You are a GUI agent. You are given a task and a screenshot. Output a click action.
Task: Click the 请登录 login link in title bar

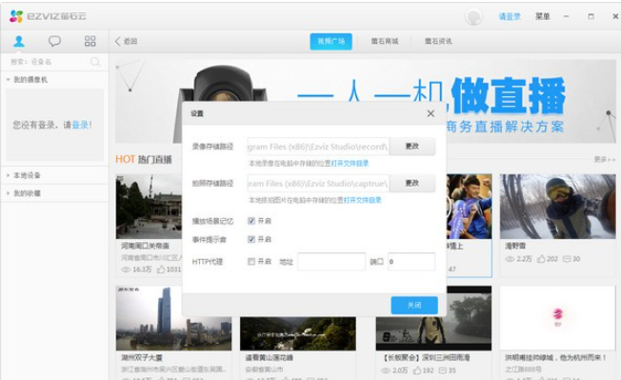coord(510,16)
